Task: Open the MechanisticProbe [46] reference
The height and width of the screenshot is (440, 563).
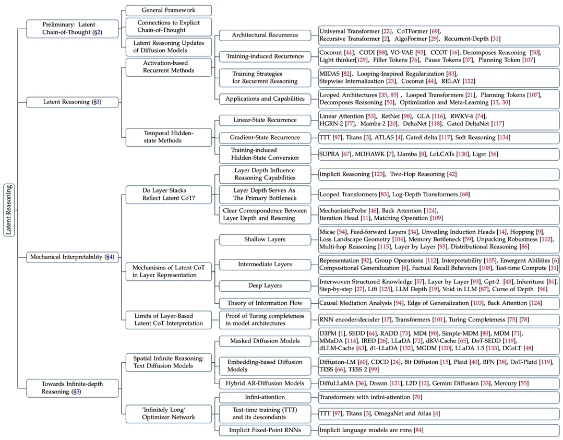Action: pyautogui.click(x=349, y=211)
